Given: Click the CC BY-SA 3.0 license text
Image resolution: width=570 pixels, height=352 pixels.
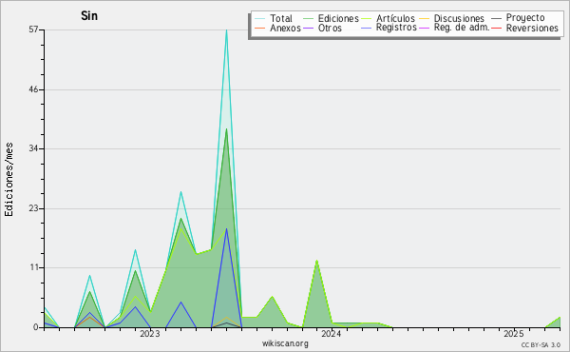Looking at the screenshot, I should point(541,344).
